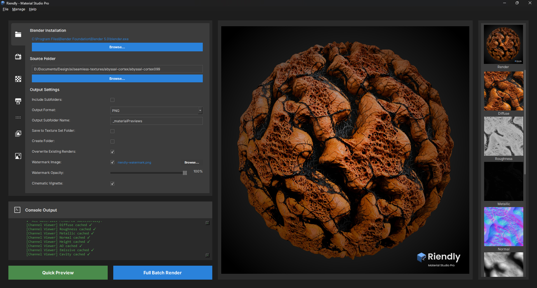Click the Blender Installation heading

(48, 30)
